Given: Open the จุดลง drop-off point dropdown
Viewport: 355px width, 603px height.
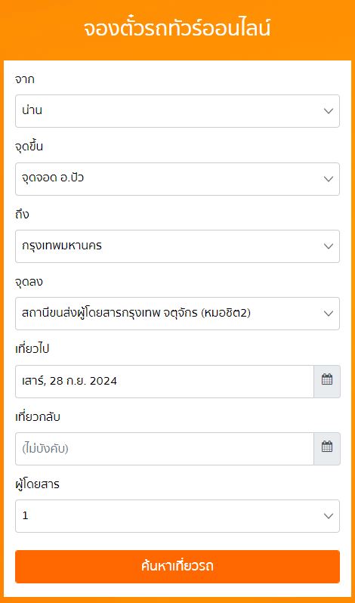Looking at the screenshot, I should [x=177, y=314].
